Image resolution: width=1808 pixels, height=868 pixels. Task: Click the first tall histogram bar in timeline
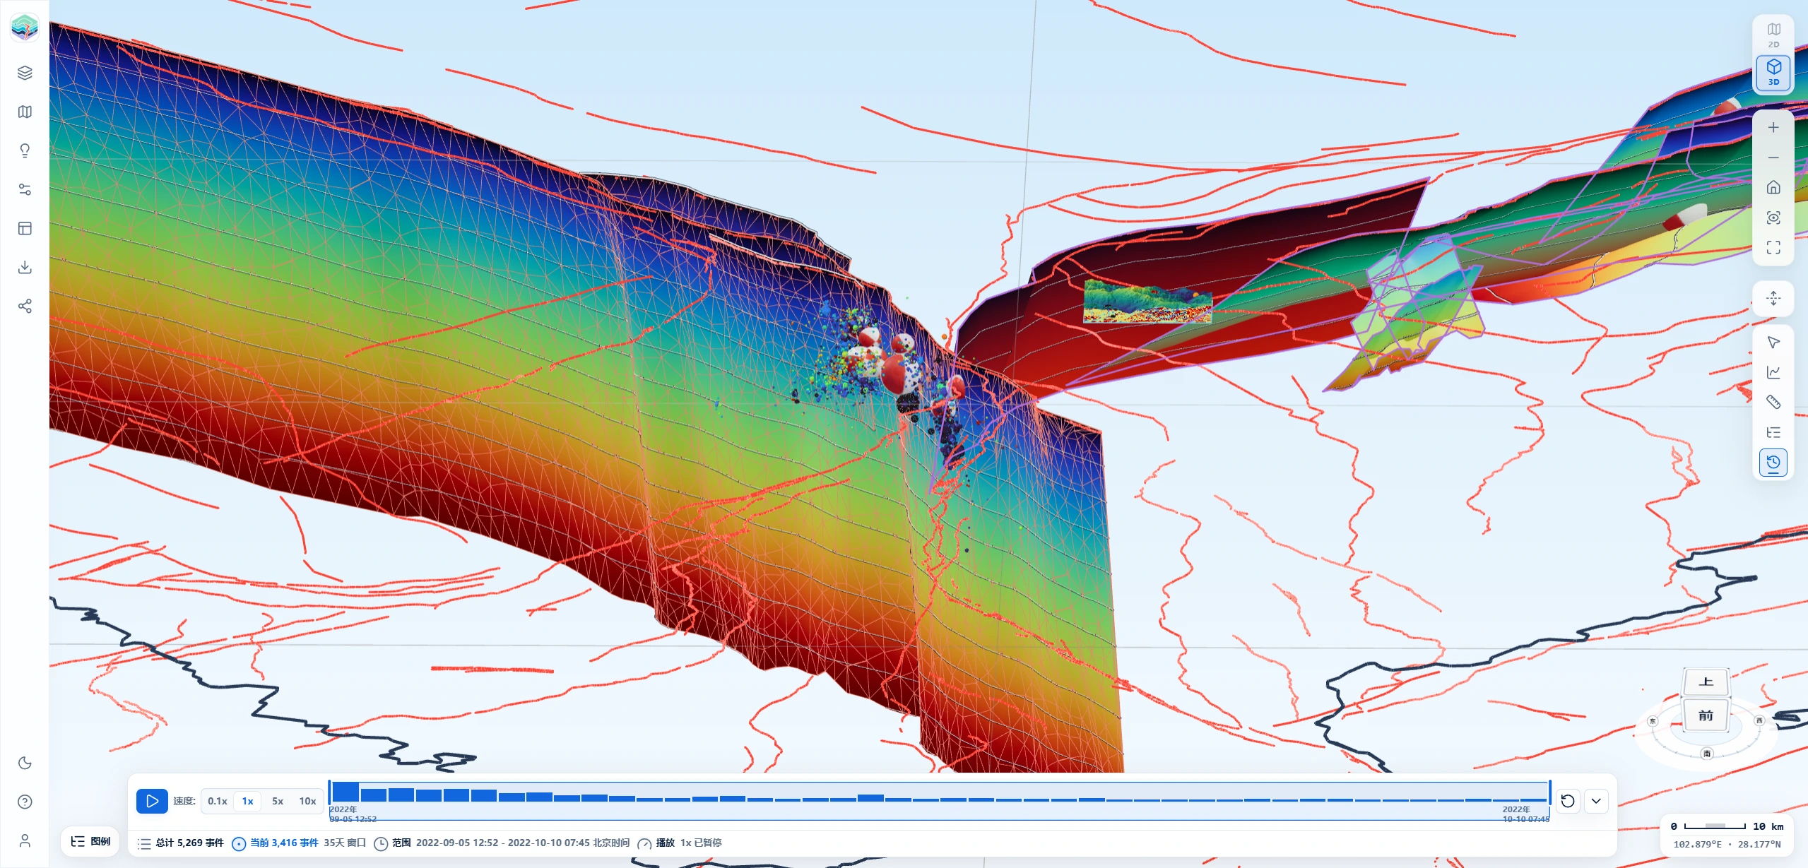pyautogui.click(x=345, y=792)
